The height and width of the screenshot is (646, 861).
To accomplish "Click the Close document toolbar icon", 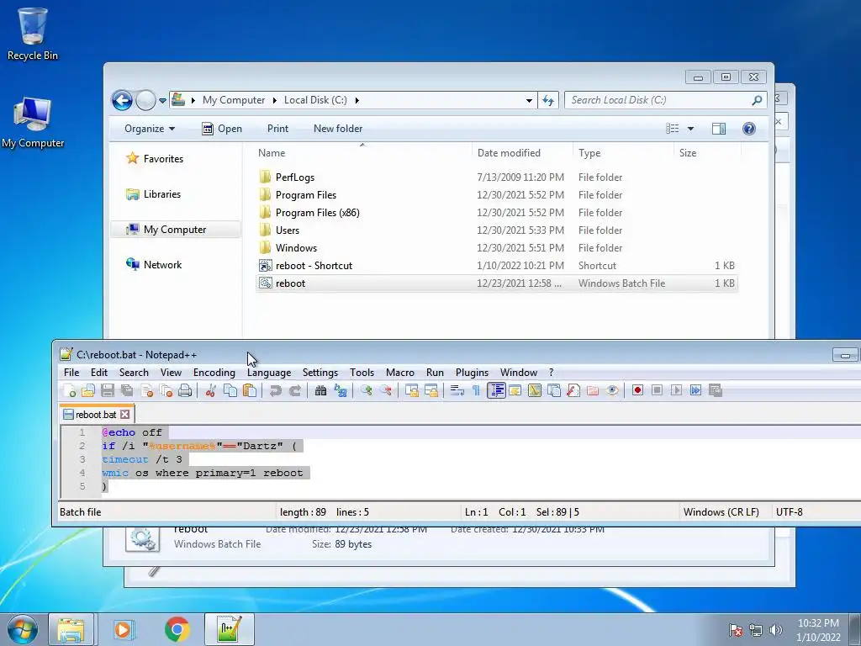I will tap(146, 390).
